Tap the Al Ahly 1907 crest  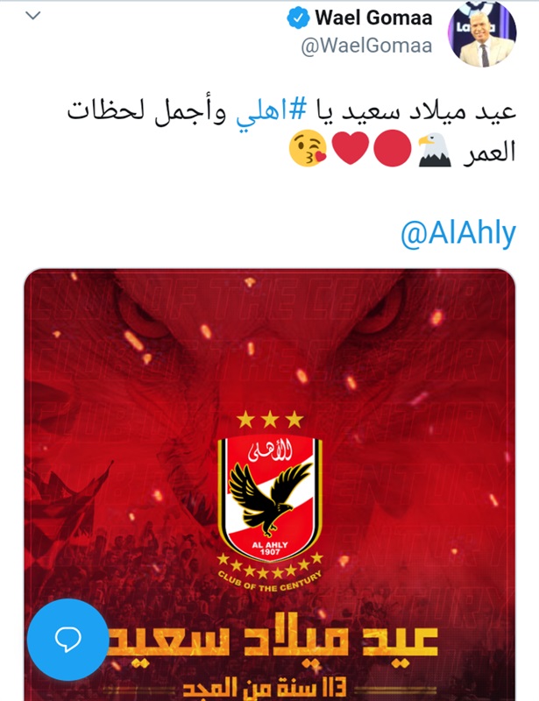pyautogui.click(x=270, y=499)
